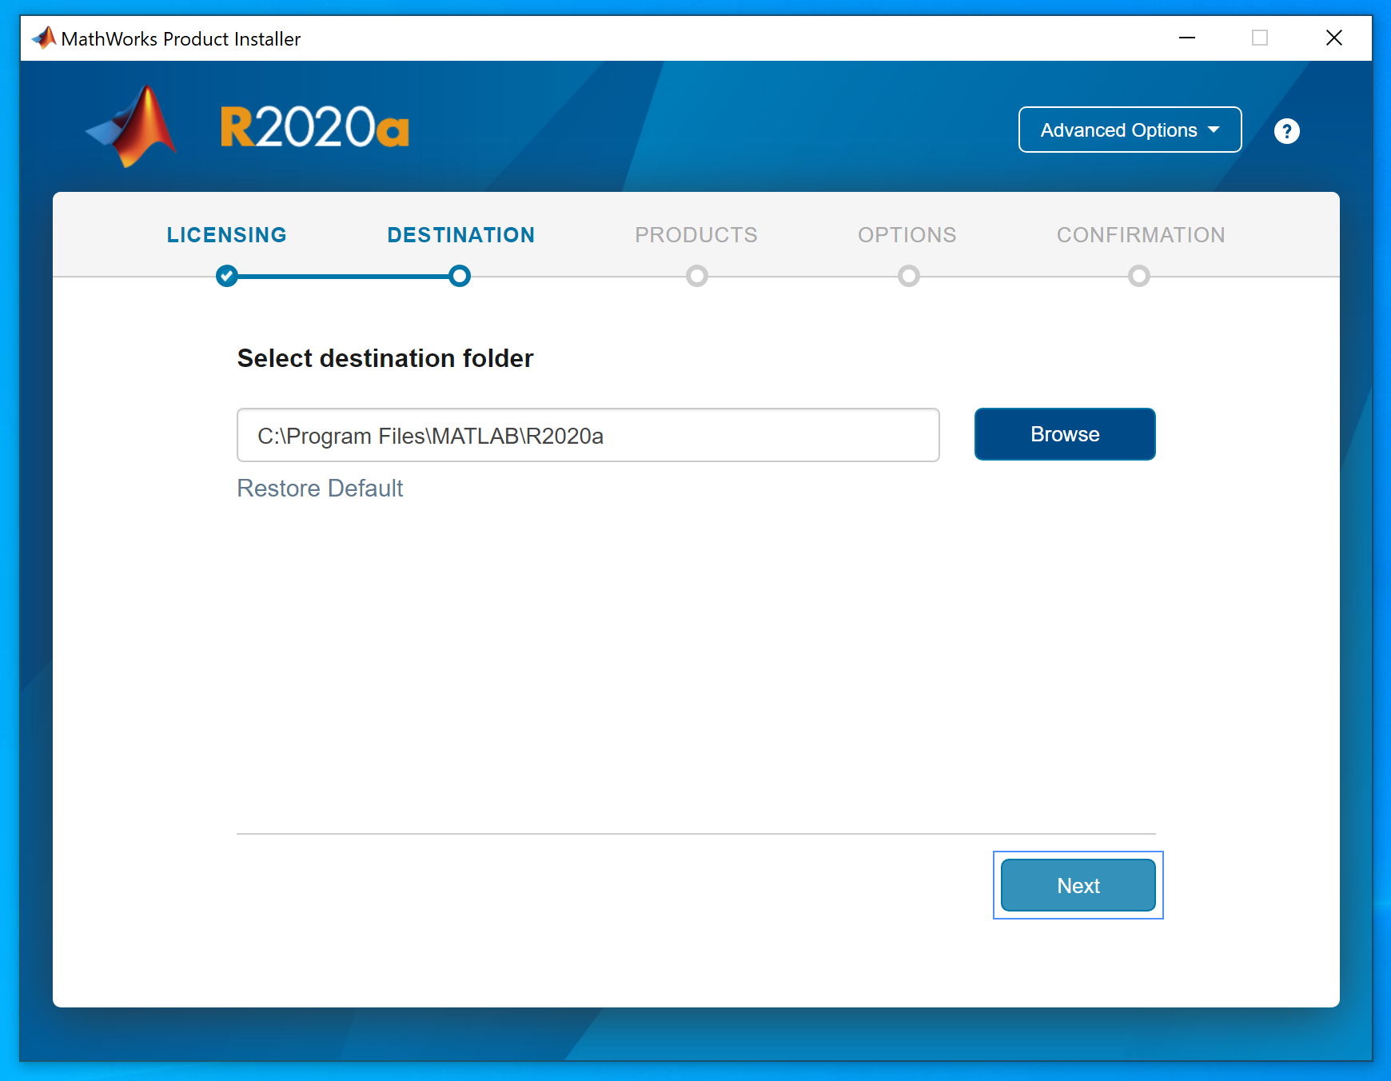Click the help question mark icon
1391x1081 pixels.
coord(1286,131)
